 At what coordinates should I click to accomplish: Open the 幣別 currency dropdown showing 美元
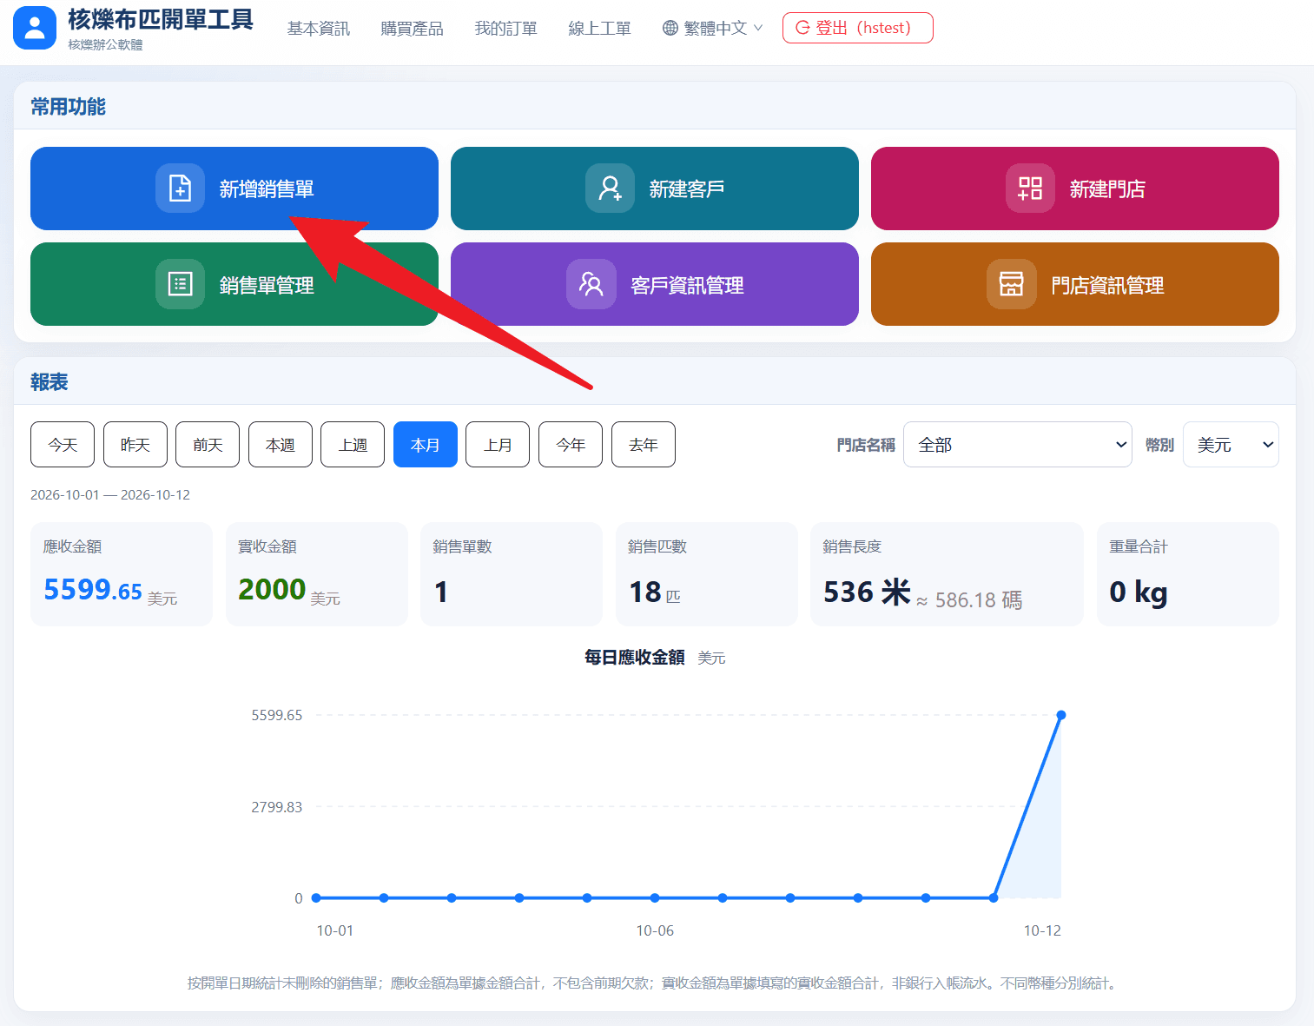[x=1231, y=444]
